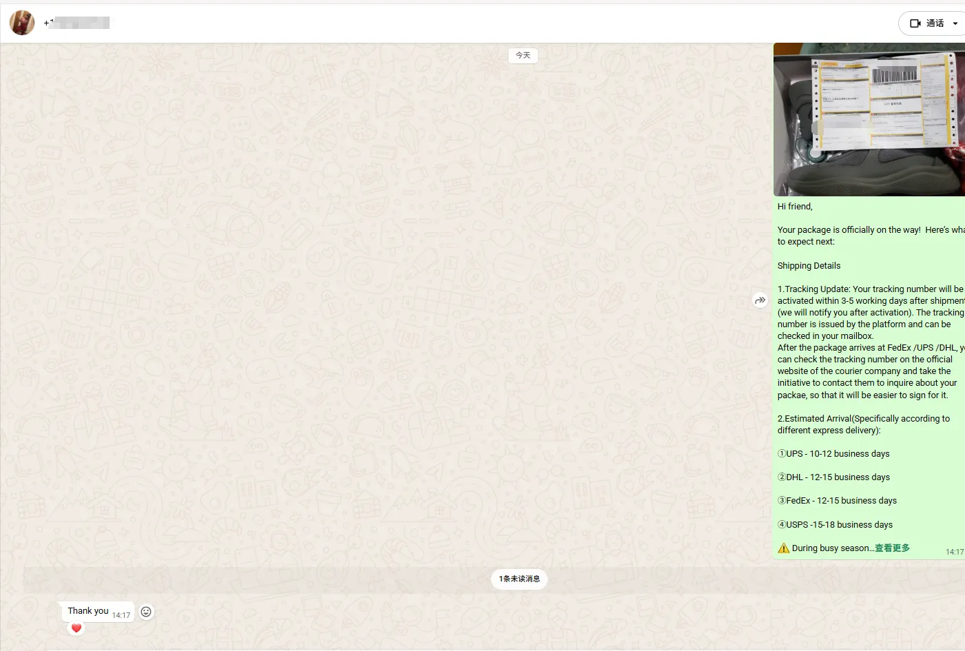Open the contact's profile avatar

pos(22,23)
